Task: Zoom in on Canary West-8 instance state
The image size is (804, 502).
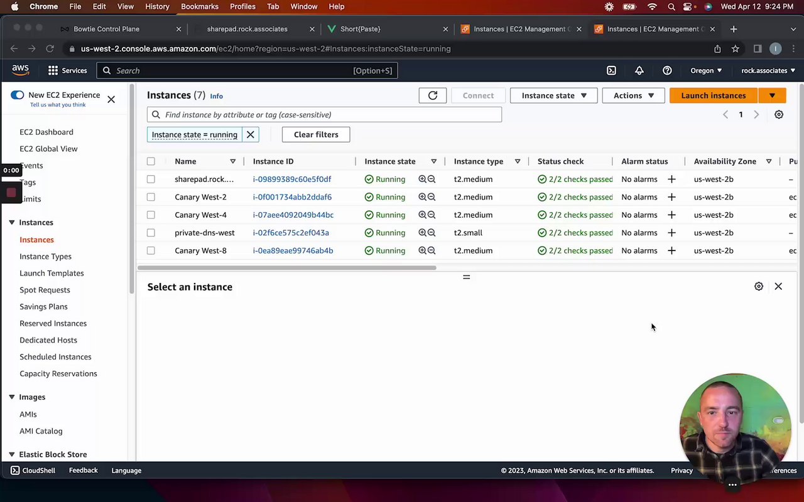Action: (423, 250)
